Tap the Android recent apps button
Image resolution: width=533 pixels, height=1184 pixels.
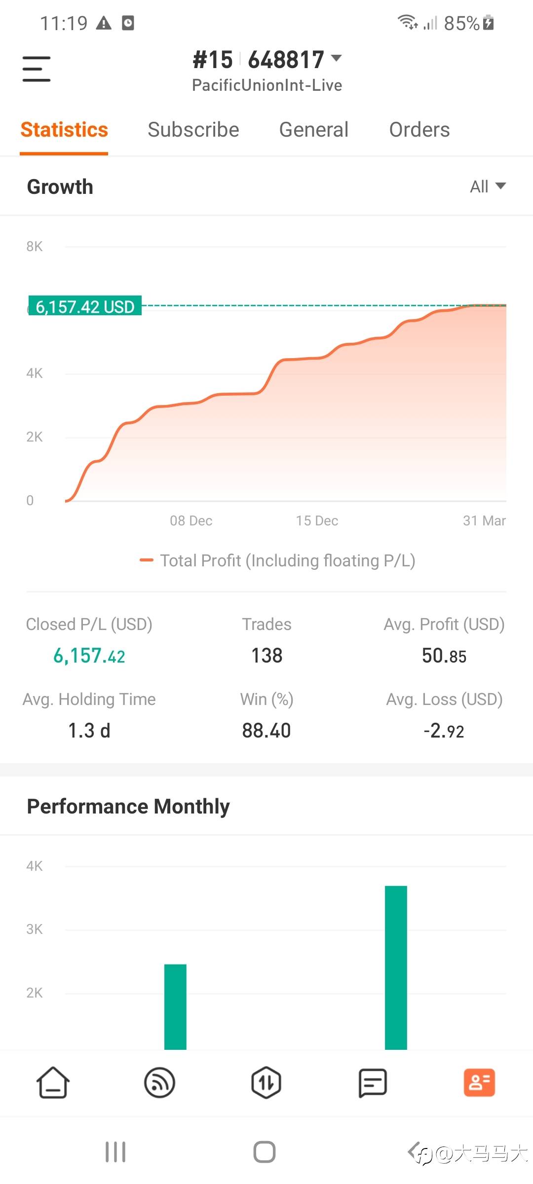coord(115,1152)
